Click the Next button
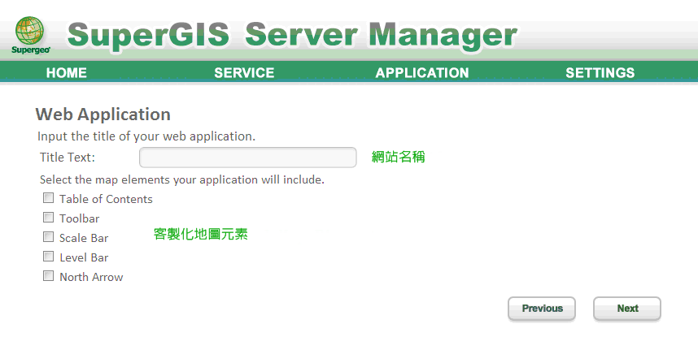698x350 pixels. [x=627, y=309]
